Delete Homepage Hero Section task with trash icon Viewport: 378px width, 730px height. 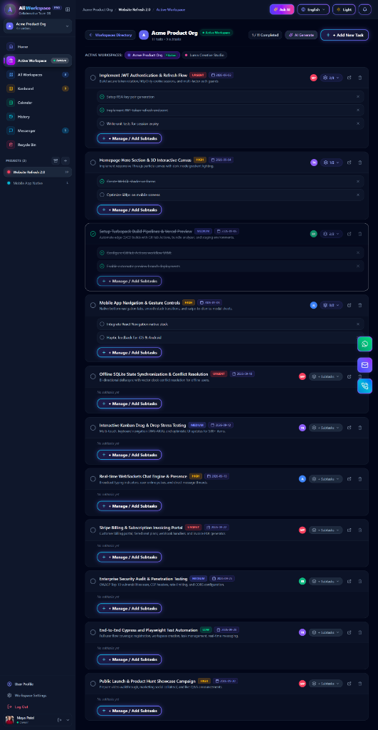(360, 163)
